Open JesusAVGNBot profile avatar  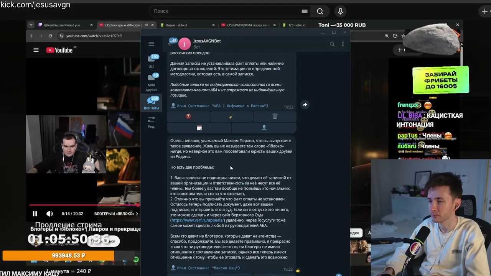tap(184, 44)
